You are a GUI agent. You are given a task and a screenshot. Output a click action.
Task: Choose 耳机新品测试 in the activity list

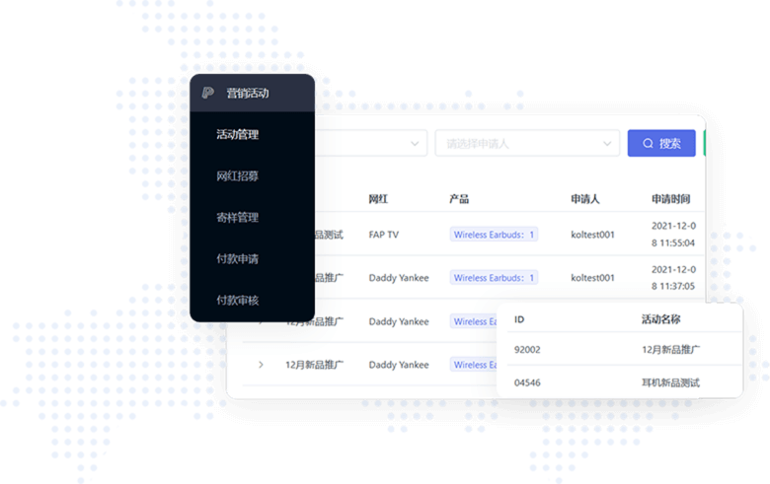[670, 381]
